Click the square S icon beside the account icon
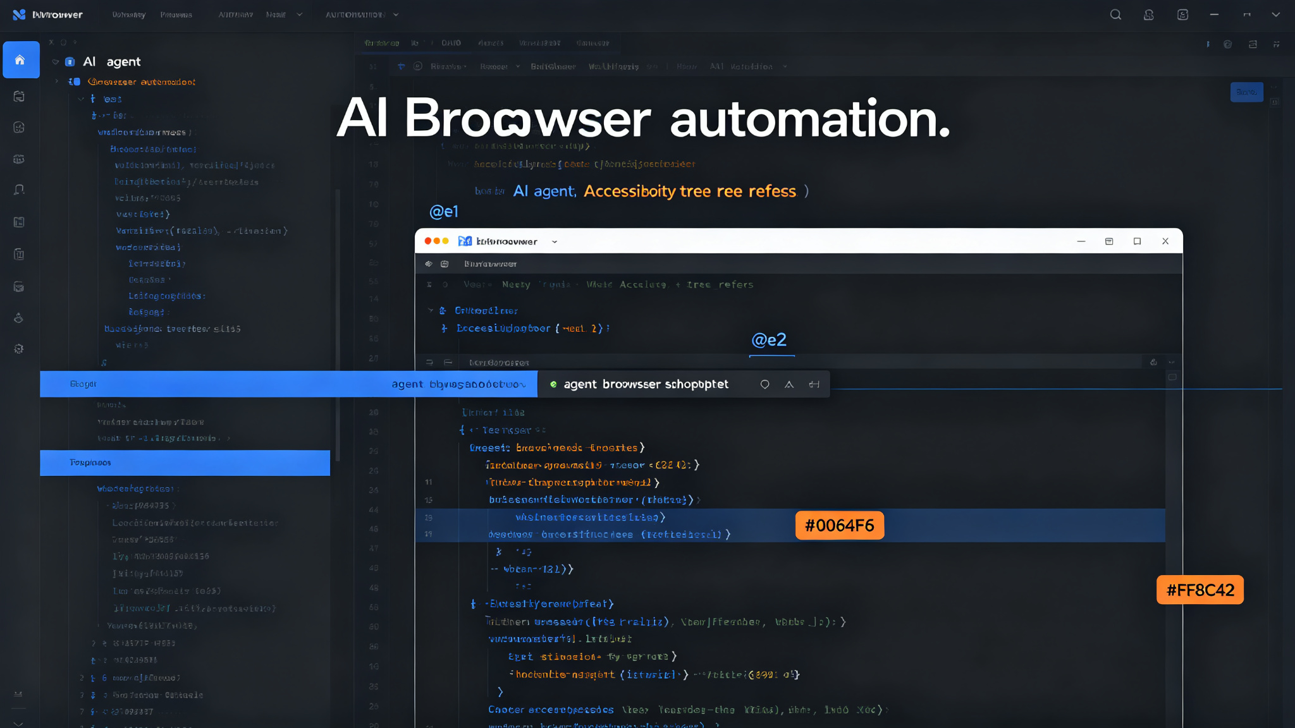Image resolution: width=1295 pixels, height=728 pixels. [1182, 15]
